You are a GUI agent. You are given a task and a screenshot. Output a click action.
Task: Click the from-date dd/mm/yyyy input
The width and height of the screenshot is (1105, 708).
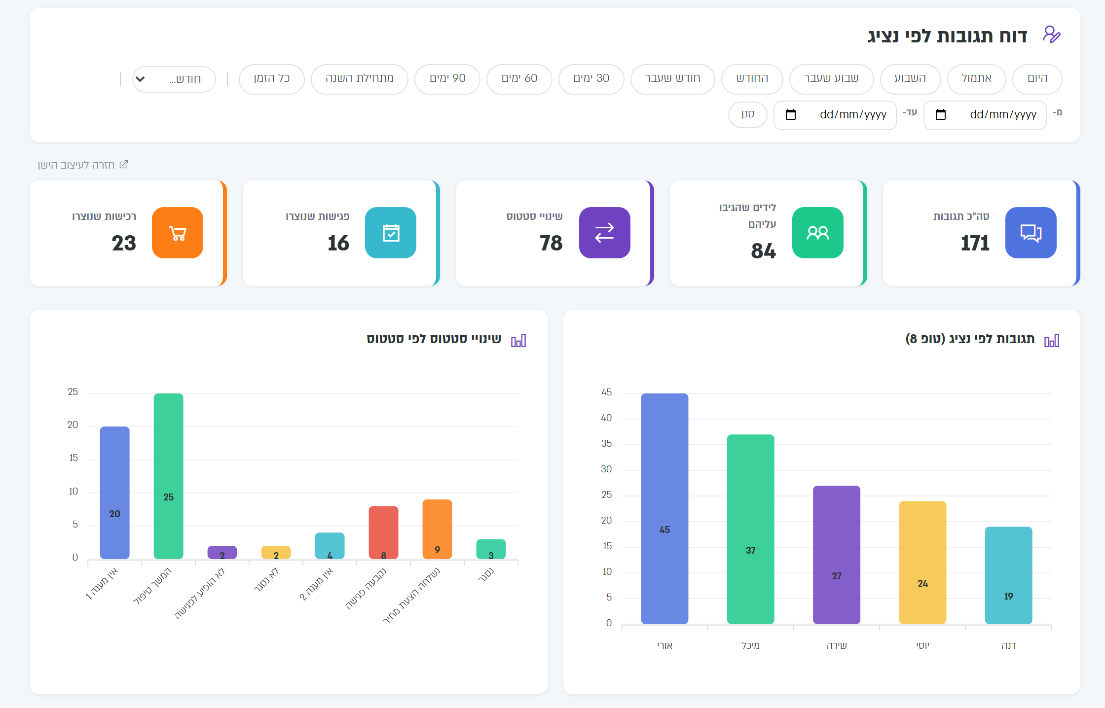(985, 115)
